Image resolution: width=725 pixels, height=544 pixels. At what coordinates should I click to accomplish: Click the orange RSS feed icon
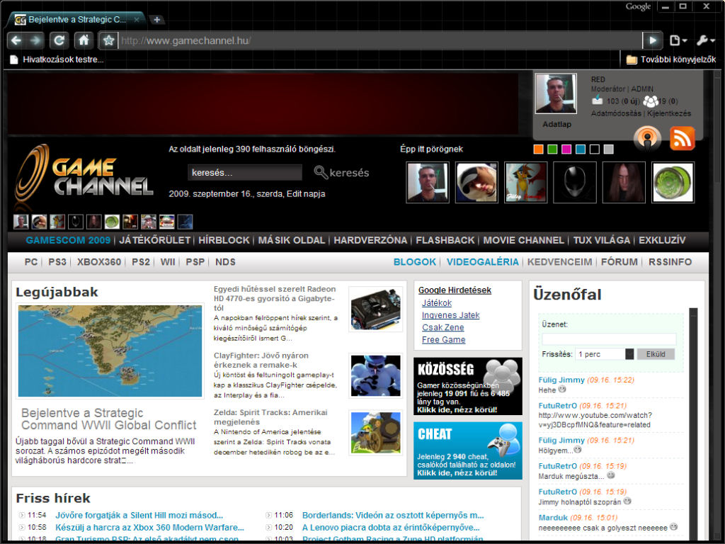coord(683,138)
